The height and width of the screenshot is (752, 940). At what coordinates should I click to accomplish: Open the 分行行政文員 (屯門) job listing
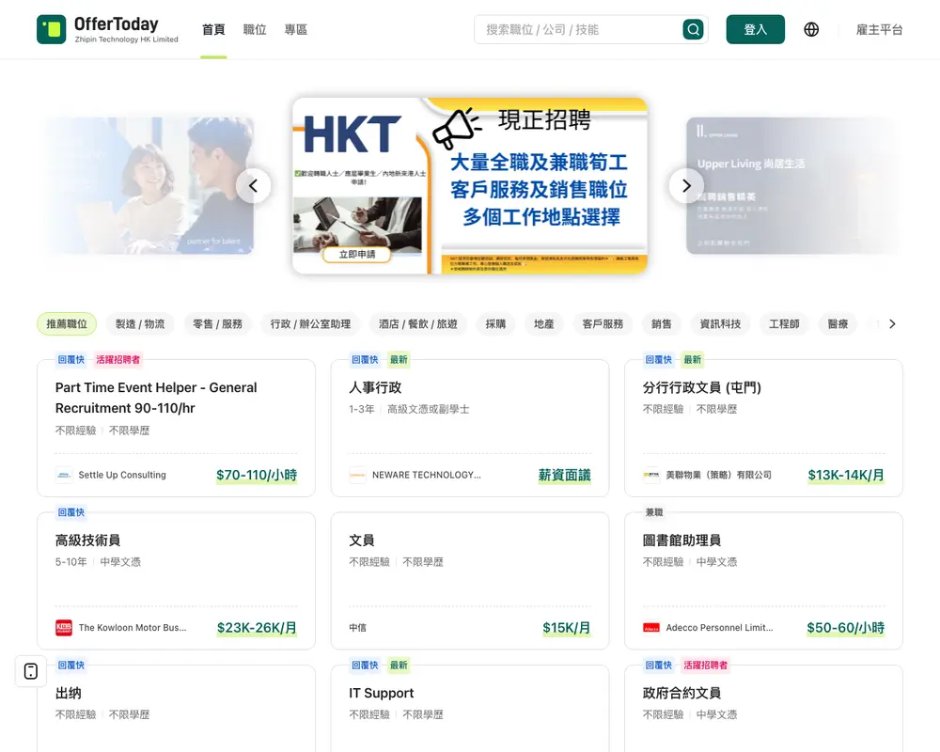(702, 387)
